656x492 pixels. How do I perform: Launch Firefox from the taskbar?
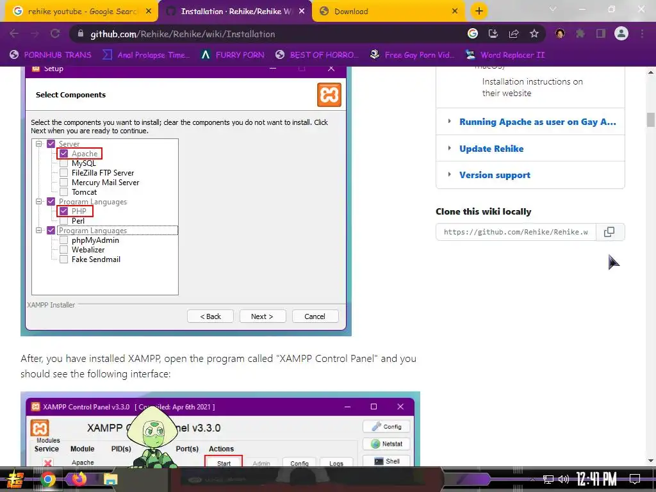(79, 479)
